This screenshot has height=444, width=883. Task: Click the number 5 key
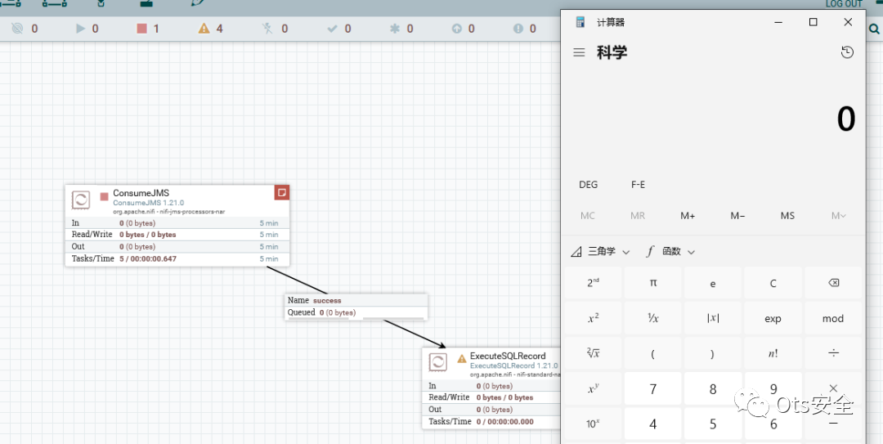(712, 424)
